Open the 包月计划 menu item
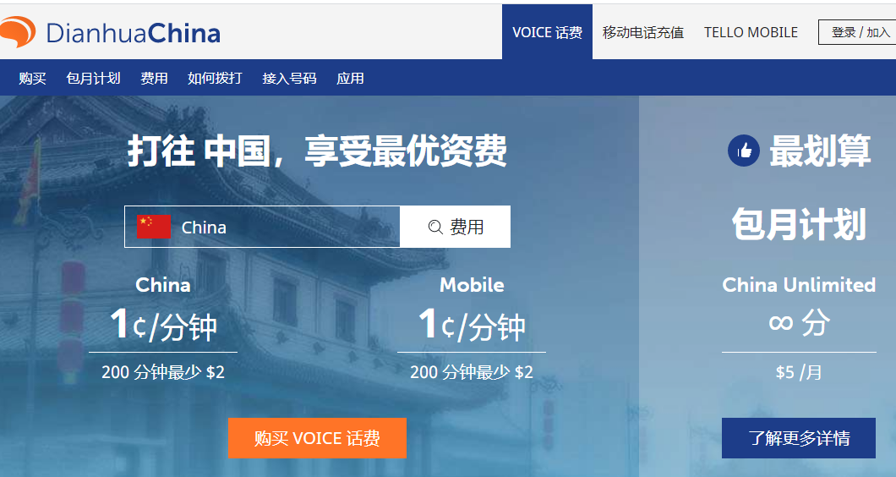 [93, 79]
